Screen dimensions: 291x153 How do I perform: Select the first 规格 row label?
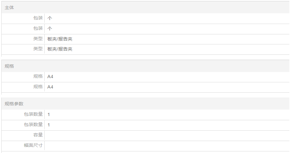(38, 76)
